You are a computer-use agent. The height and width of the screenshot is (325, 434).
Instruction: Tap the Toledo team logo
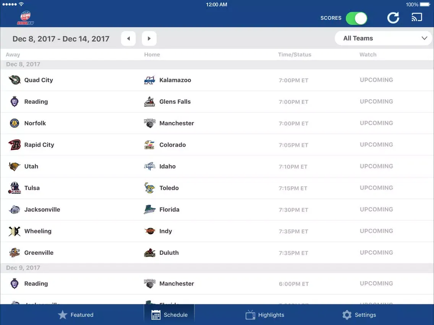(x=149, y=188)
